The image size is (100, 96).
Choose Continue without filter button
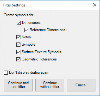coord(50,85)
